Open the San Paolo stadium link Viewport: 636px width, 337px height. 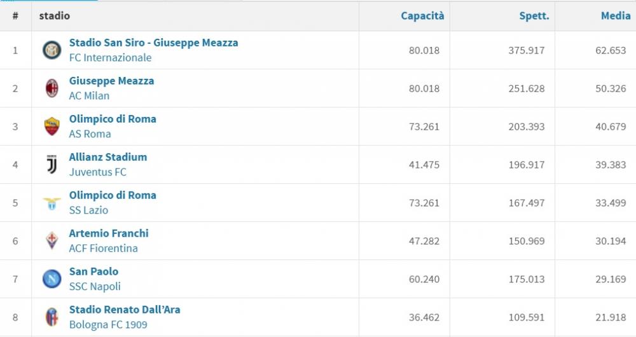pyautogui.click(x=93, y=272)
